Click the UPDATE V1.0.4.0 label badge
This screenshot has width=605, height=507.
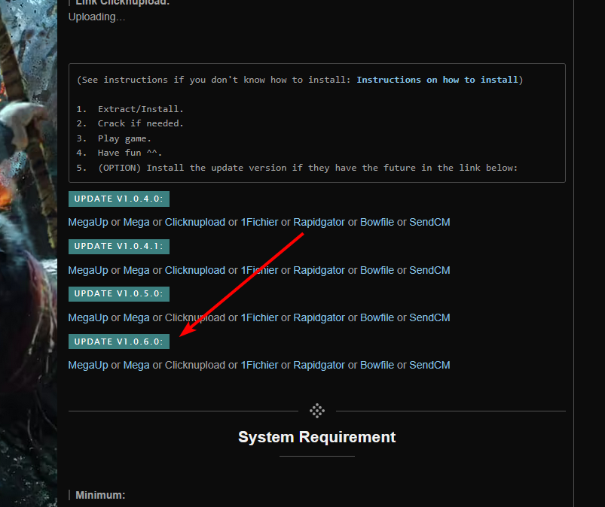[x=119, y=199]
